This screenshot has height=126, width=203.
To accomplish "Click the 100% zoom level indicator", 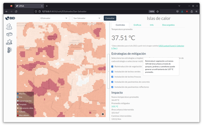I will [x=152, y=11].
